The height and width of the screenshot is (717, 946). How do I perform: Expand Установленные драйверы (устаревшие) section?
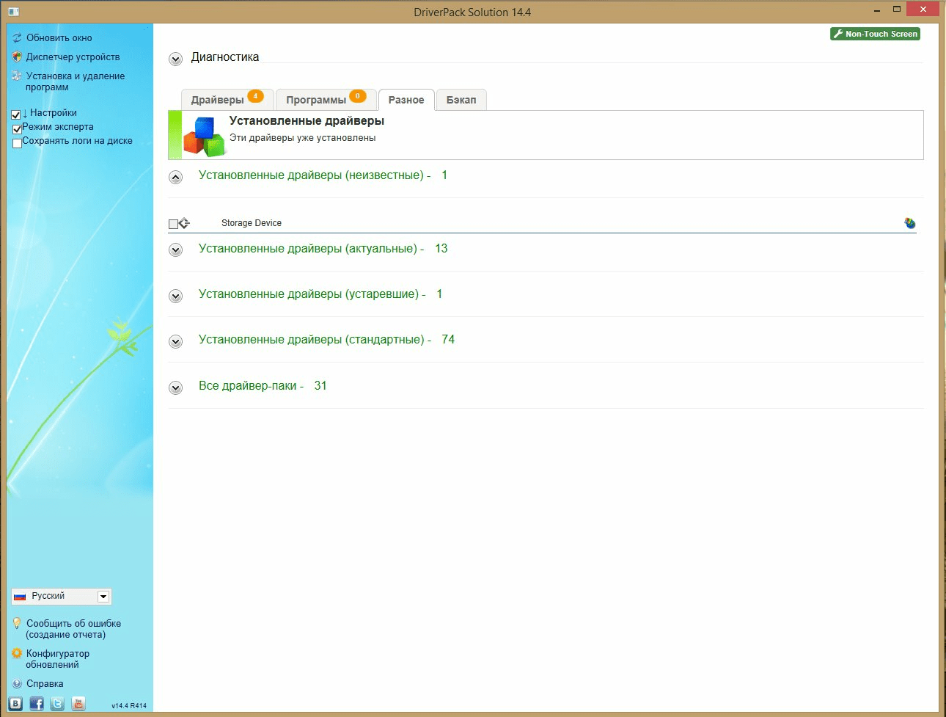pos(175,296)
